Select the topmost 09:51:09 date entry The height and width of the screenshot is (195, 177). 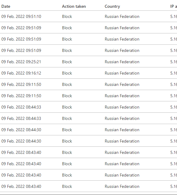21,28
